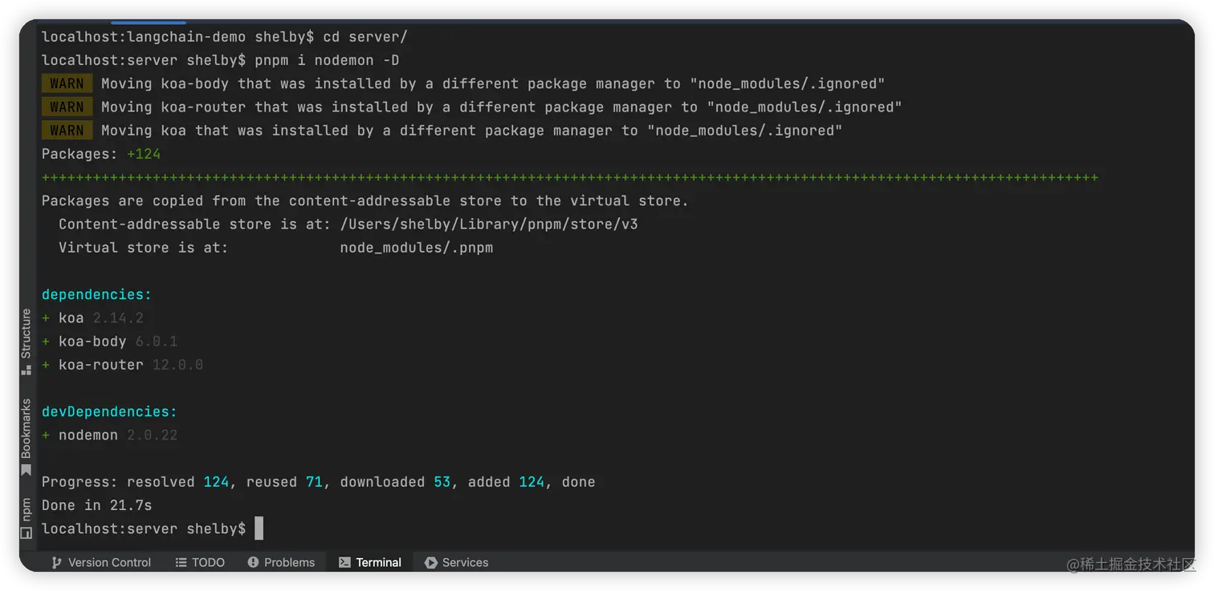Open the Services tool window
The image size is (1214, 591).
click(x=456, y=562)
